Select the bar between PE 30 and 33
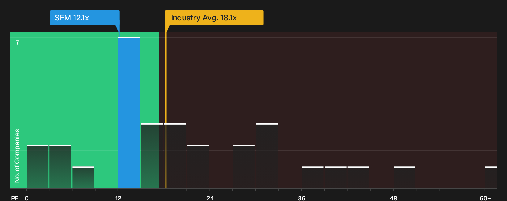Screen dimensions: 507x201 267,156
